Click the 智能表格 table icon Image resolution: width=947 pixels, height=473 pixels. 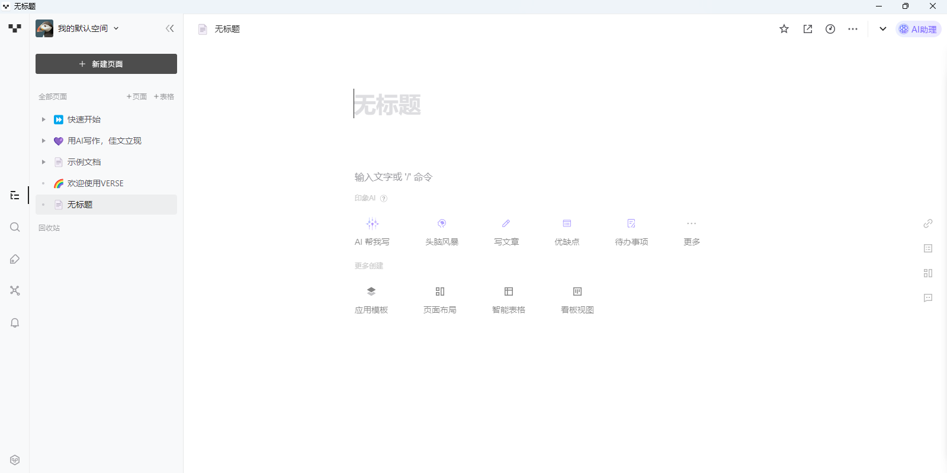click(509, 291)
